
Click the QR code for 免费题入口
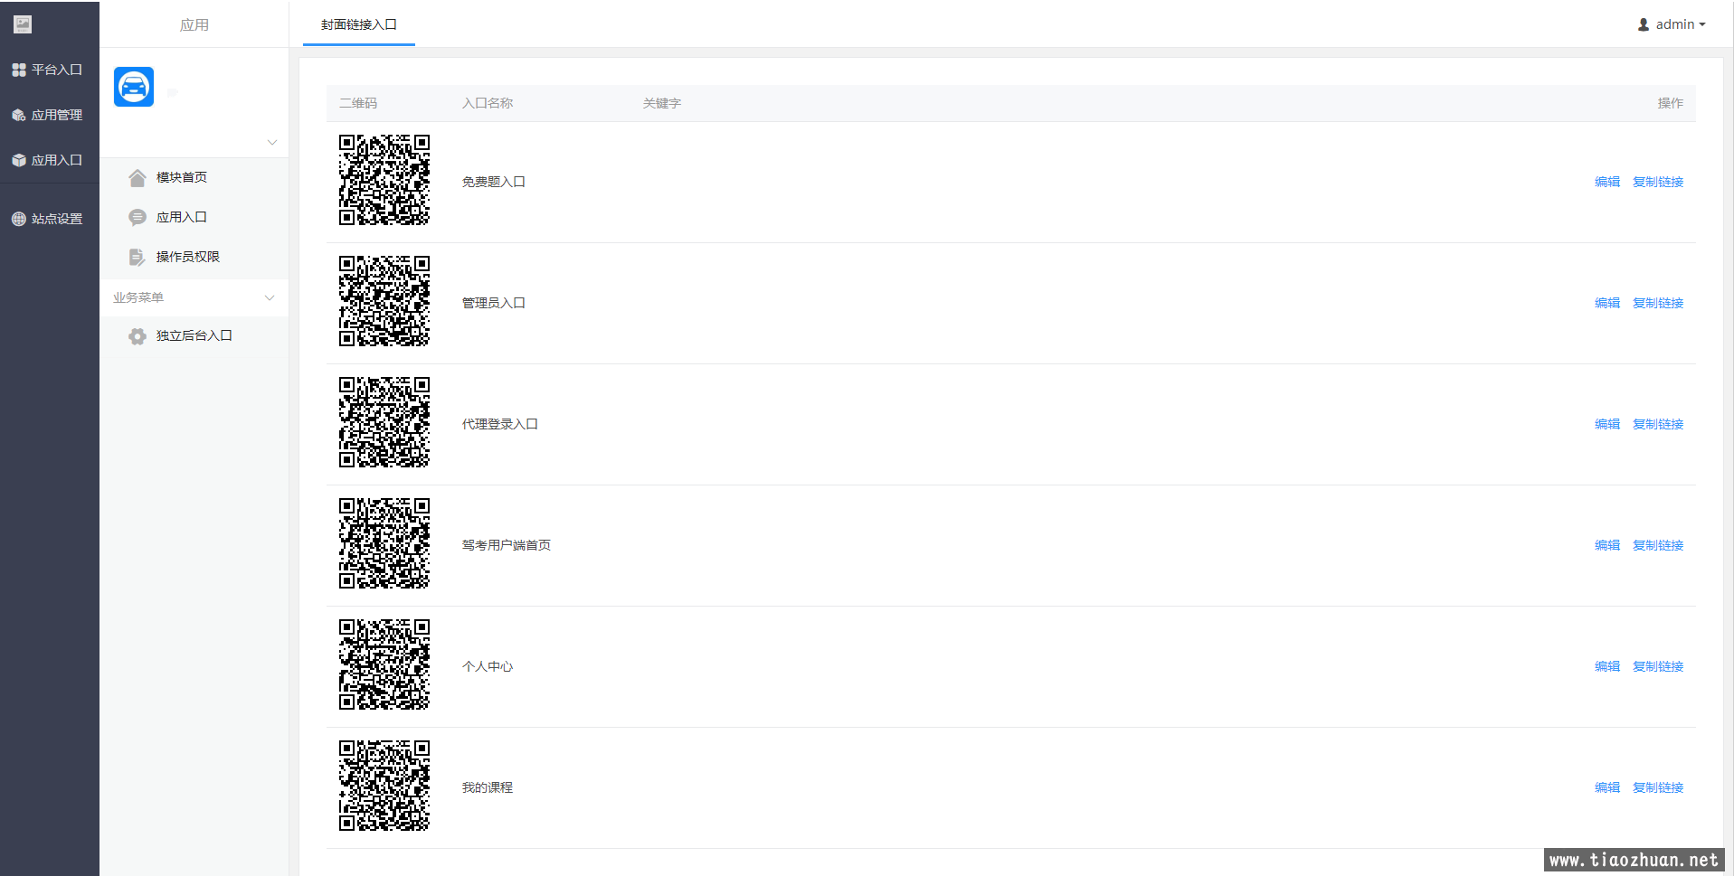pyautogui.click(x=384, y=180)
